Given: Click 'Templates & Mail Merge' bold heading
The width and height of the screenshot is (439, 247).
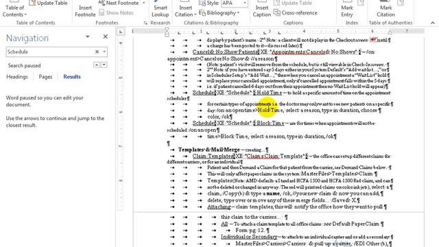Looking at the screenshot, I should click(209, 150).
